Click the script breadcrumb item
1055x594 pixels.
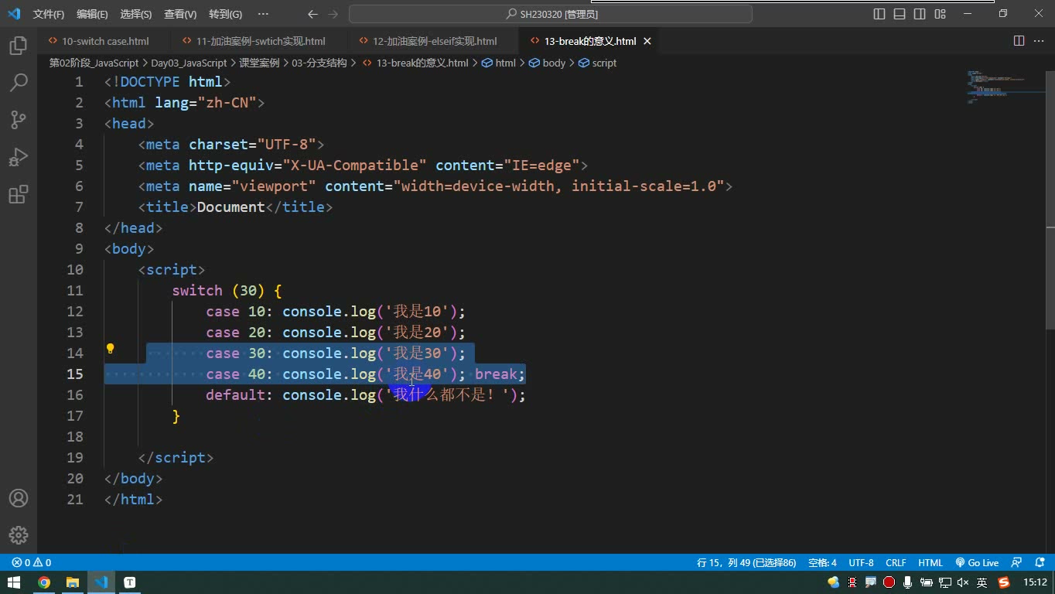[x=597, y=63]
